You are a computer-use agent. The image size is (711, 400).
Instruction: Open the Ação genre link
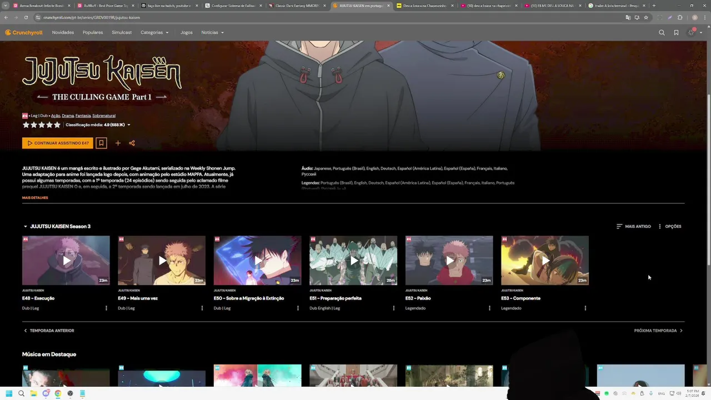point(56,116)
